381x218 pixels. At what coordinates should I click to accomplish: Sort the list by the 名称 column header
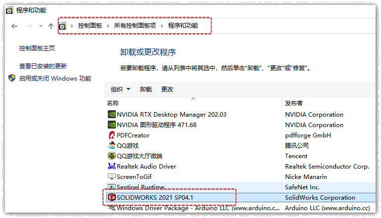click(113, 103)
